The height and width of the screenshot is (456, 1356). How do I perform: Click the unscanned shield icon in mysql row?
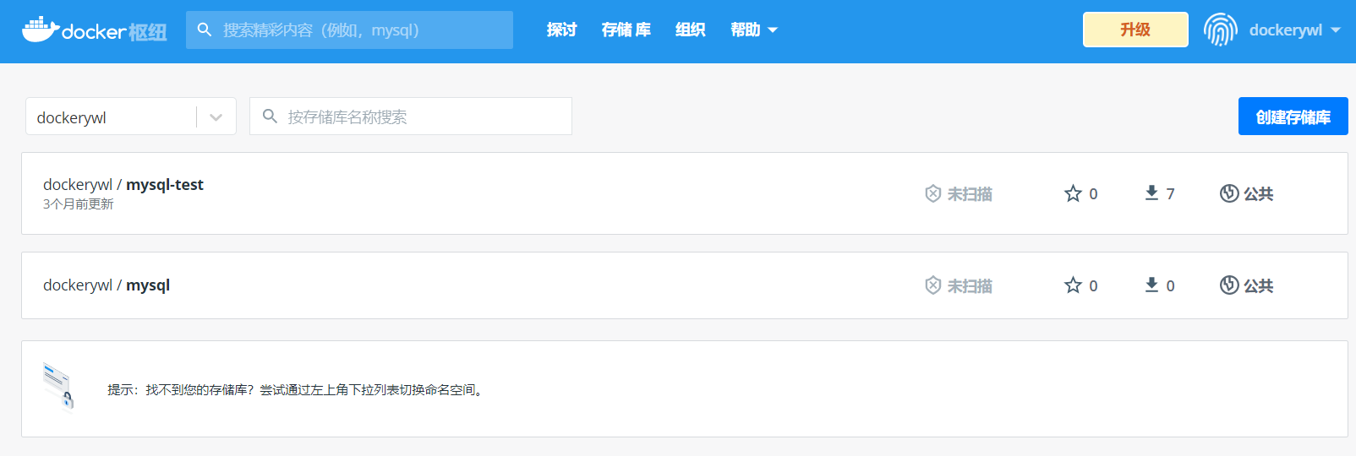coord(932,285)
